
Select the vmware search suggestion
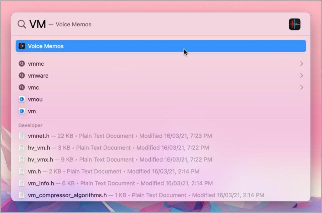[x=161, y=75]
